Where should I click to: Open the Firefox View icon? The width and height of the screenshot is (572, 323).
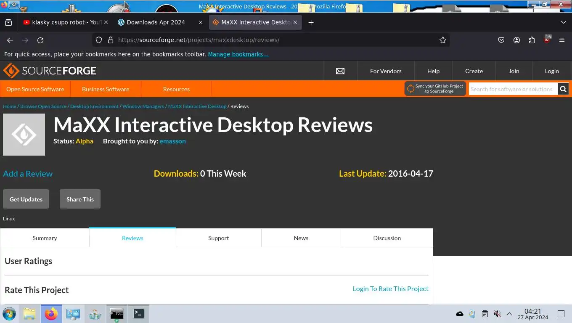coord(8,22)
